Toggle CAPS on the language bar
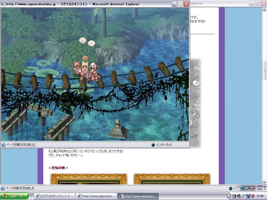Image resolution: width=267 pixels, height=200 pixels. 259,186
